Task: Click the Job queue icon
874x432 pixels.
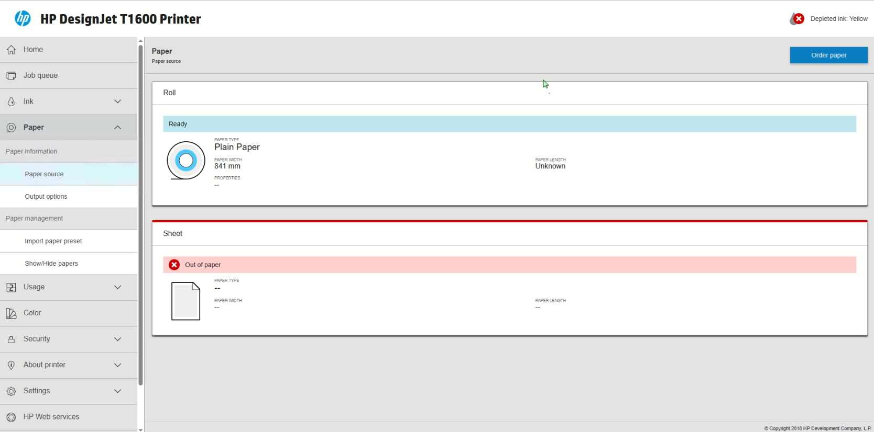Action: 11,76
